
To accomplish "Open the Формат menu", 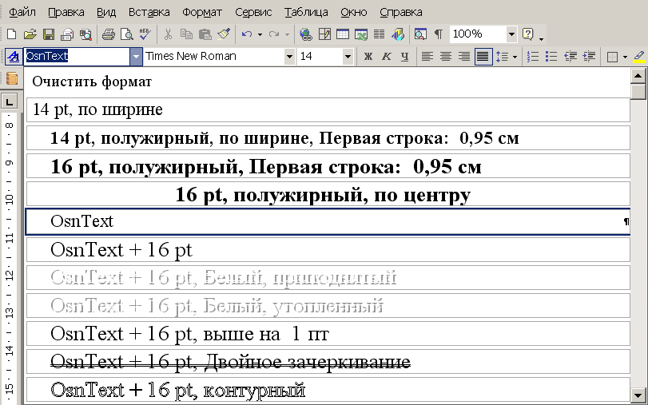I will click(202, 13).
